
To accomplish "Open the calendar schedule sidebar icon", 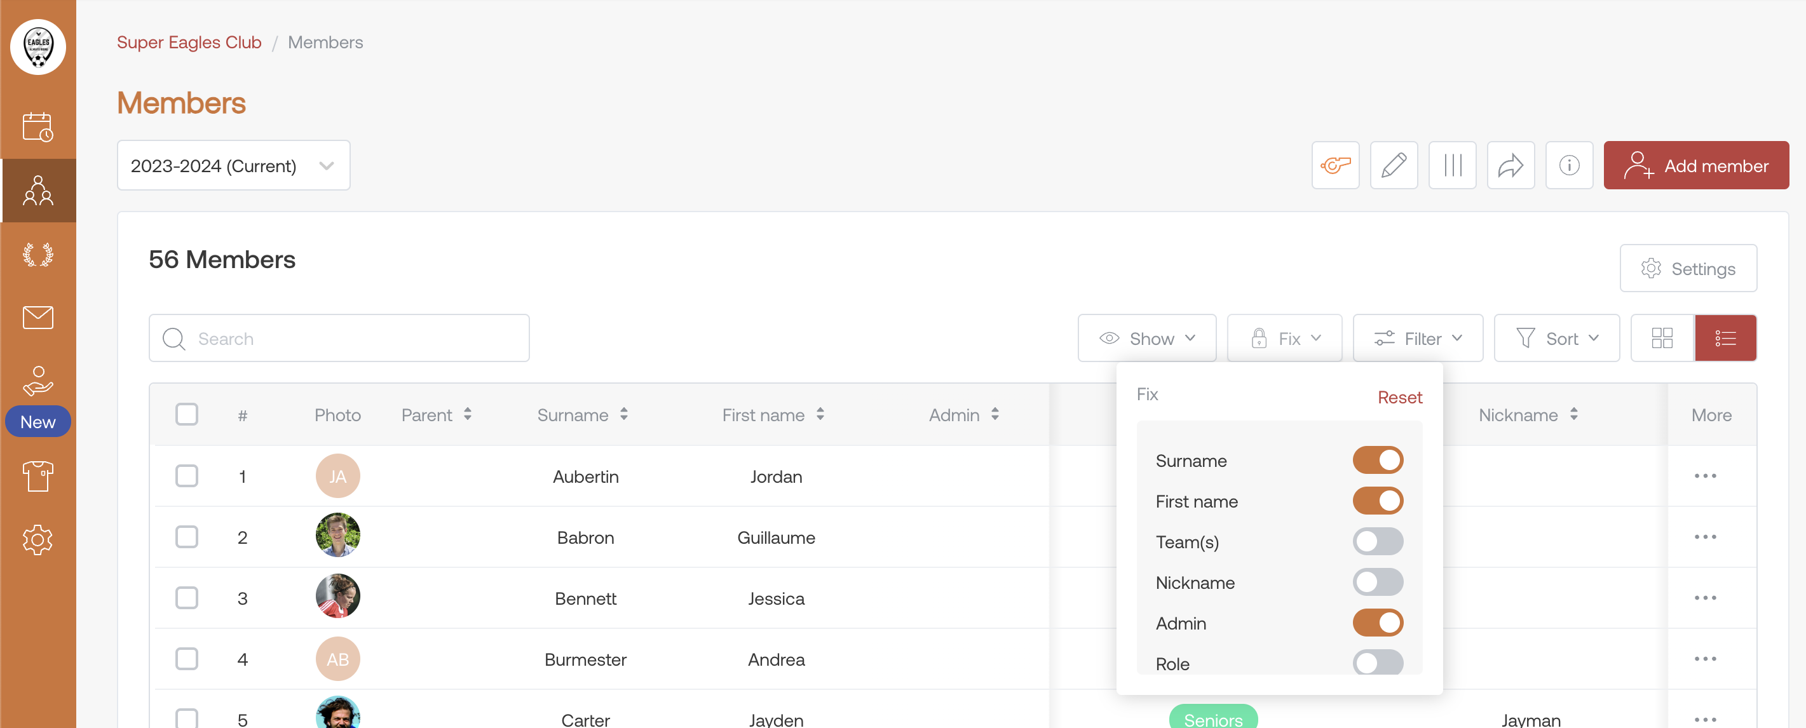I will [38, 127].
